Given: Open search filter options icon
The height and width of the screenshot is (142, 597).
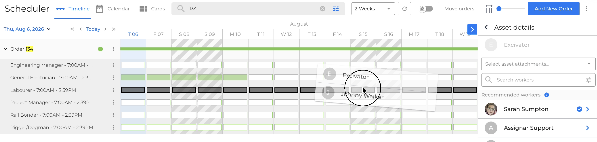Looking at the screenshot, I should pos(336,9).
